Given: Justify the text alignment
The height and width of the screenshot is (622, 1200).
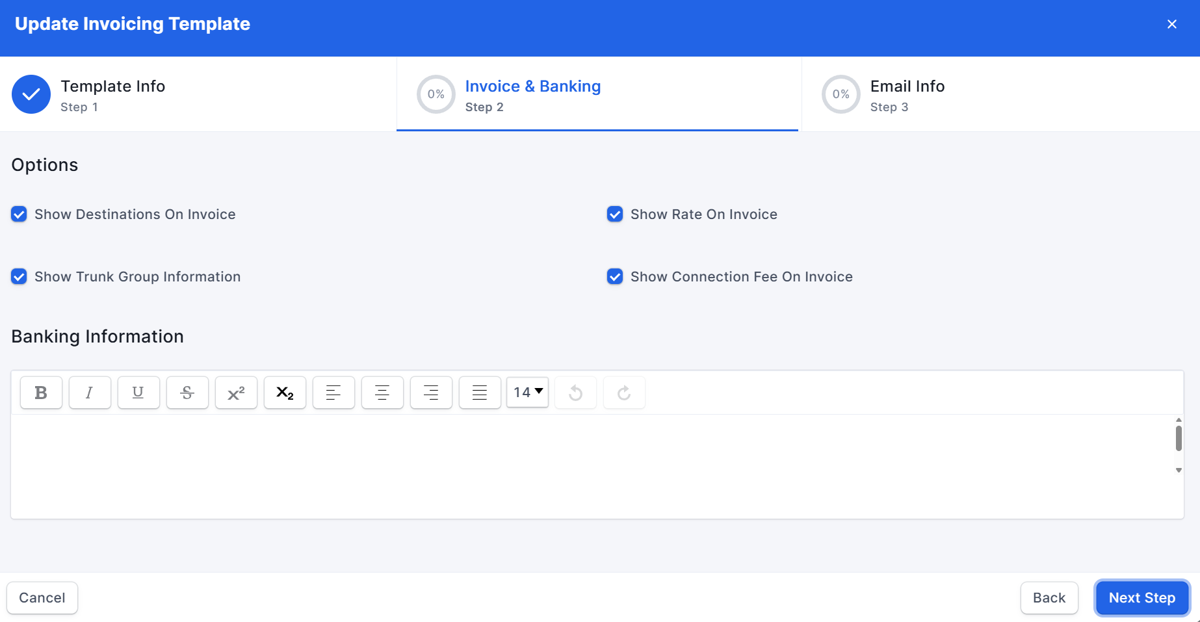Looking at the screenshot, I should [480, 393].
